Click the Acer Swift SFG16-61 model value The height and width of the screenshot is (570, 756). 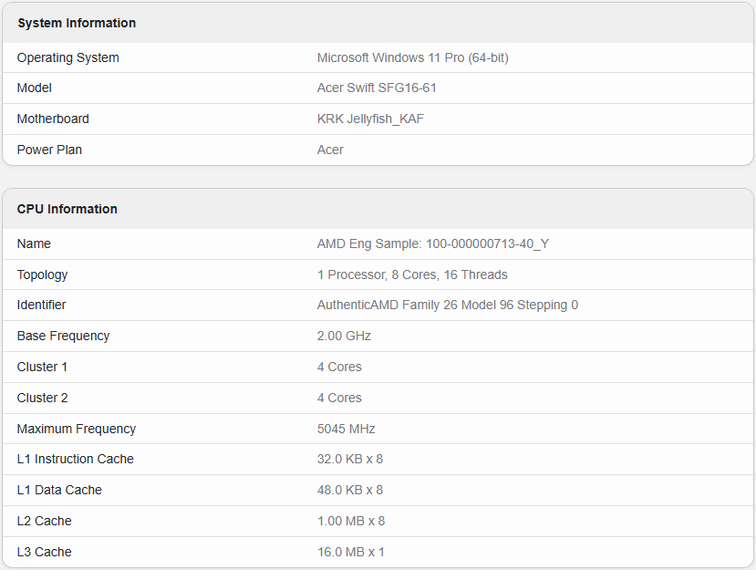pos(377,88)
